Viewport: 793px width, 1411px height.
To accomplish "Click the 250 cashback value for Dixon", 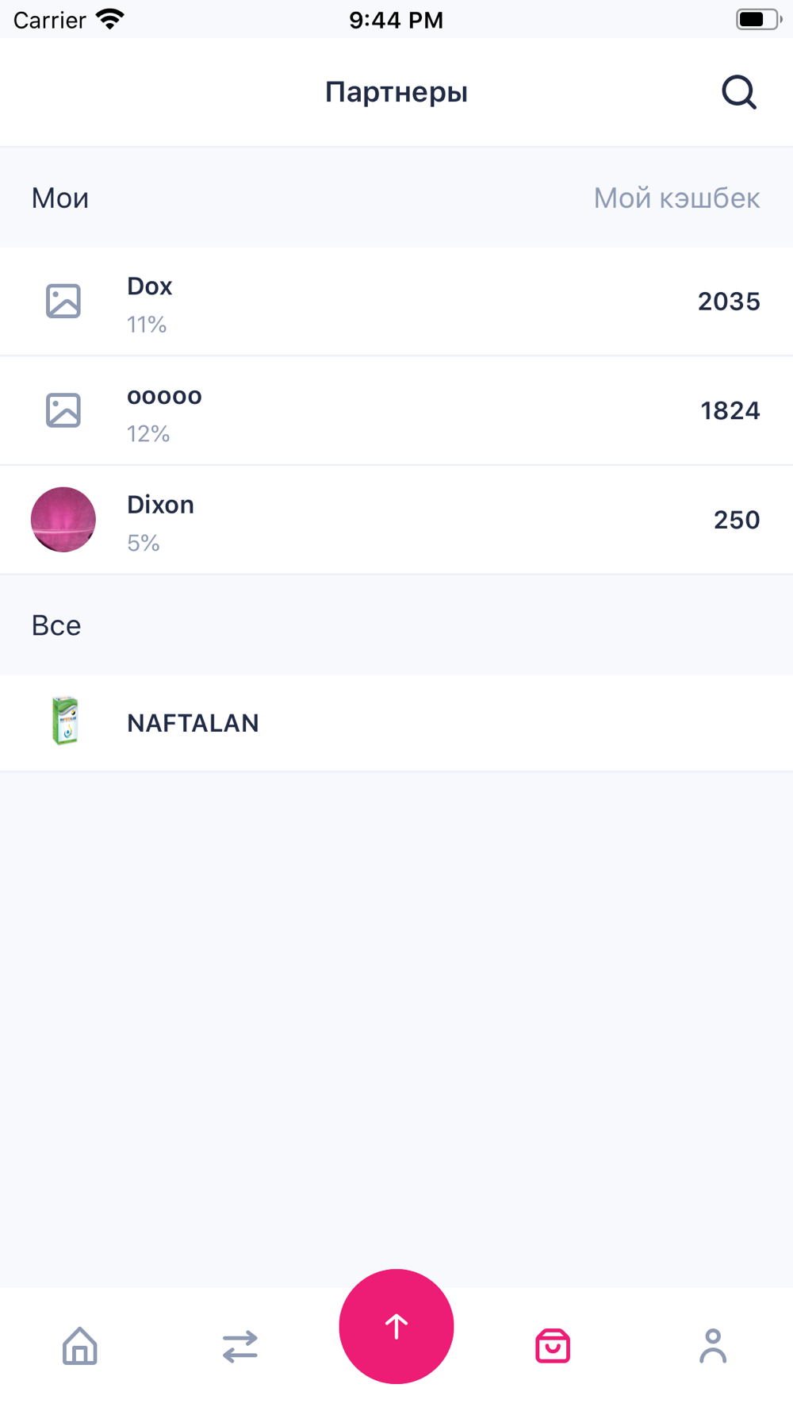I will (737, 520).
